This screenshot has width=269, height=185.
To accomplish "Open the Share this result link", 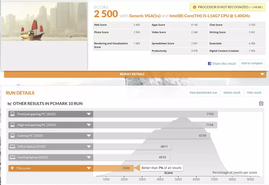I will [x=224, y=63].
